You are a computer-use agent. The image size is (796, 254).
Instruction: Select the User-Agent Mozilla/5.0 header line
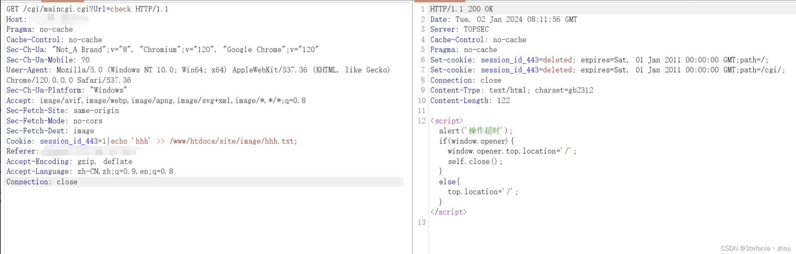click(x=198, y=70)
